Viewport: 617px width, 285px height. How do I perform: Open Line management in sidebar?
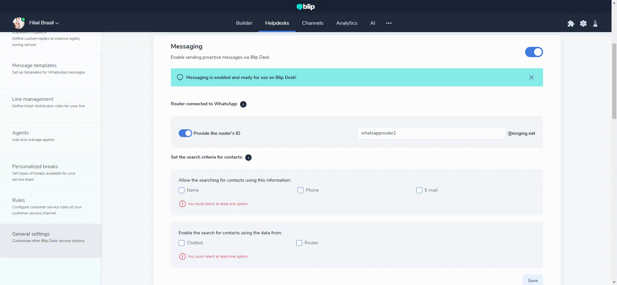[51, 106]
